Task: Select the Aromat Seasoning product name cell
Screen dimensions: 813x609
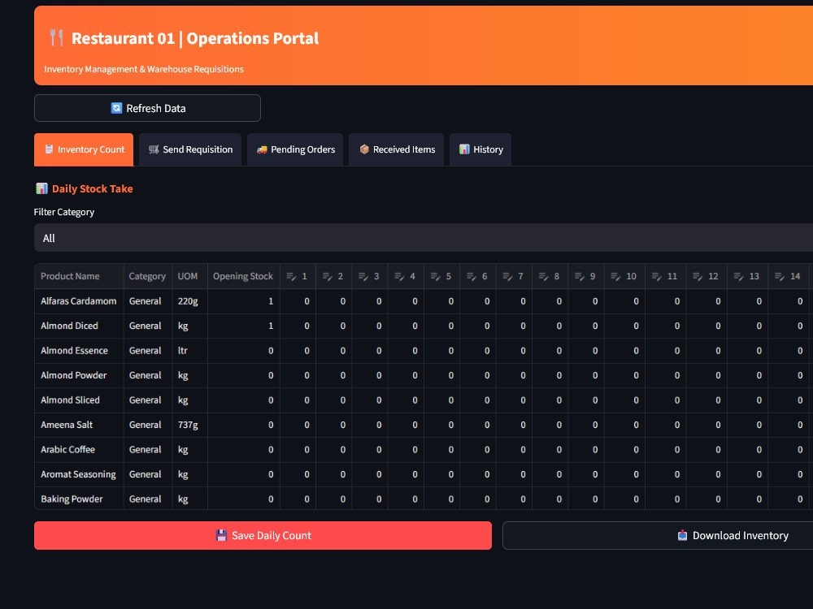Action: point(80,474)
